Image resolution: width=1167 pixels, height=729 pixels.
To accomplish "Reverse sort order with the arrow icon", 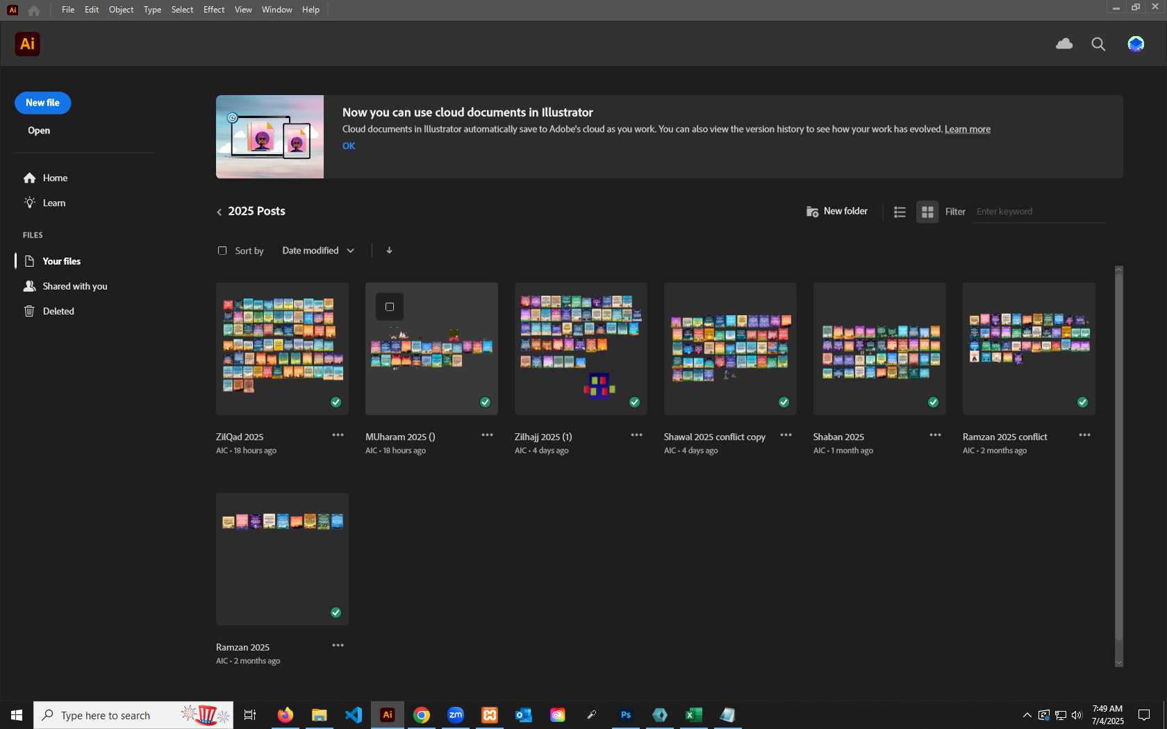I will pos(389,250).
